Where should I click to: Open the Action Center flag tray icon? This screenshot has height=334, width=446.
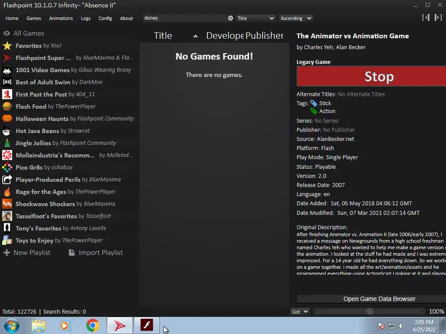[x=381, y=326]
